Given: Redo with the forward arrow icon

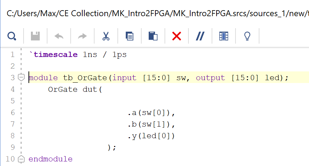Looking at the screenshot, I should pos(82,36).
